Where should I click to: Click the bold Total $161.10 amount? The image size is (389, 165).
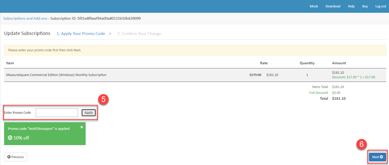[339, 98]
